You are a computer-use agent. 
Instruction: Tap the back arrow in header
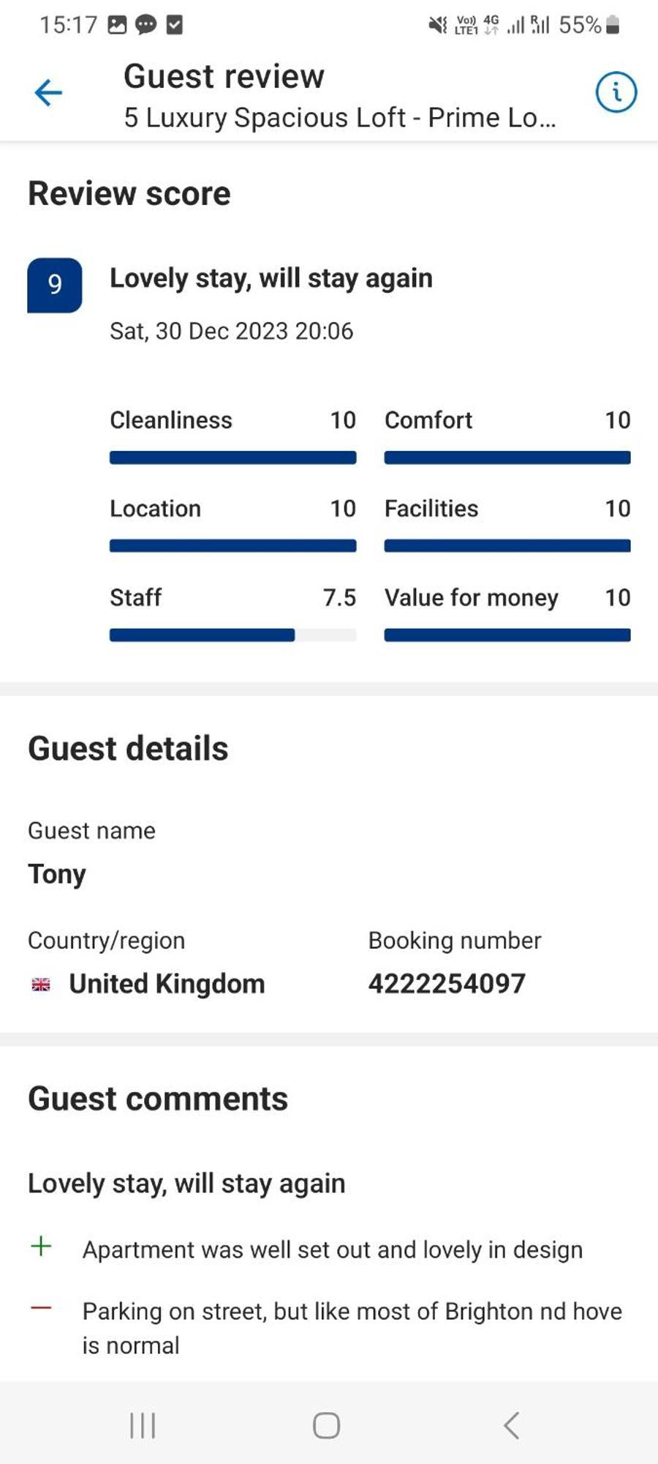(48, 93)
